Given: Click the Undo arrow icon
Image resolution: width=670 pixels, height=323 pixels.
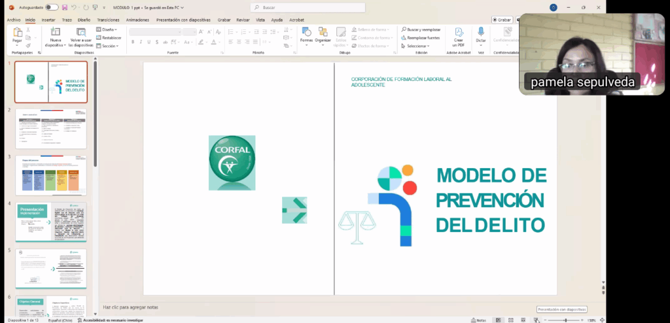Looking at the screenshot, I should click(74, 7).
